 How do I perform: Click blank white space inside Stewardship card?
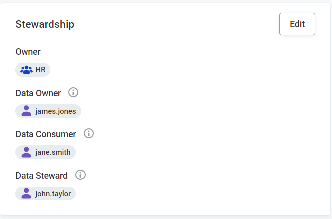tap(211, 125)
